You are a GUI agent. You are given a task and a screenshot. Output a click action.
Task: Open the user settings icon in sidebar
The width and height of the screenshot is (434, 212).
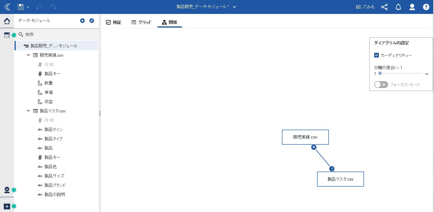[7, 190]
